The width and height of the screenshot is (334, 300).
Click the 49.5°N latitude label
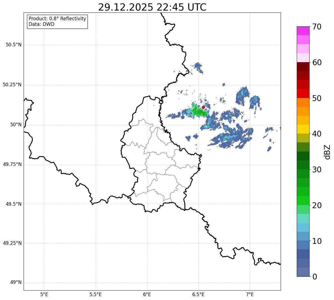14,204
